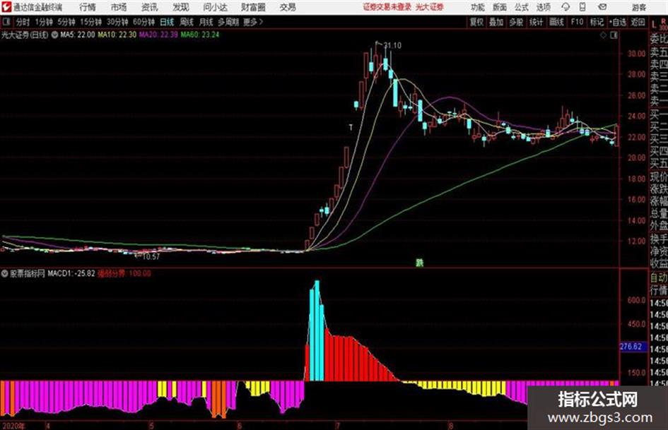The height and width of the screenshot is (430, 668).
Task: Click the 游客 user account label
Action: point(638,7)
